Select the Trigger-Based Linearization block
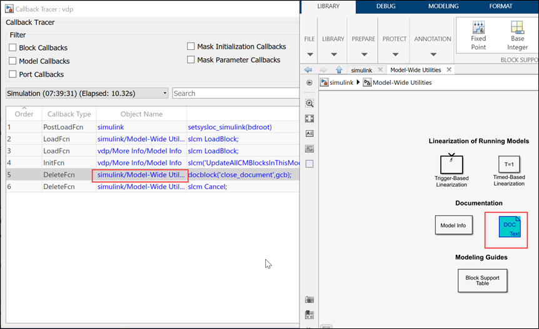 [451, 164]
